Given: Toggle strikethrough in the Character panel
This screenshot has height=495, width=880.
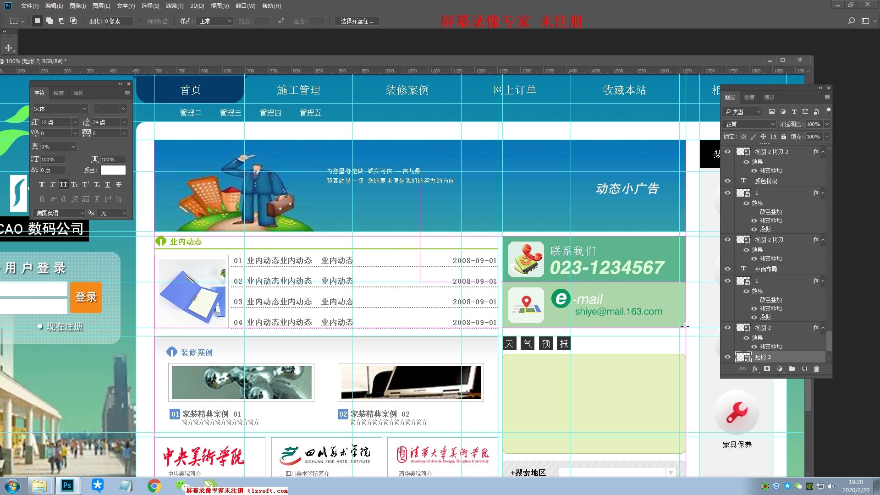Looking at the screenshot, I should [118, 184].
